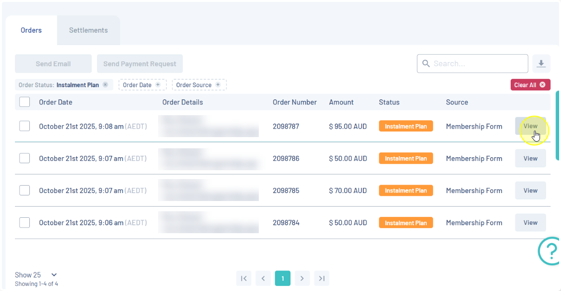This screenshot has height=291, width=561.
Task: Go to first page pagination icon
Action: (x=244, y=278)
